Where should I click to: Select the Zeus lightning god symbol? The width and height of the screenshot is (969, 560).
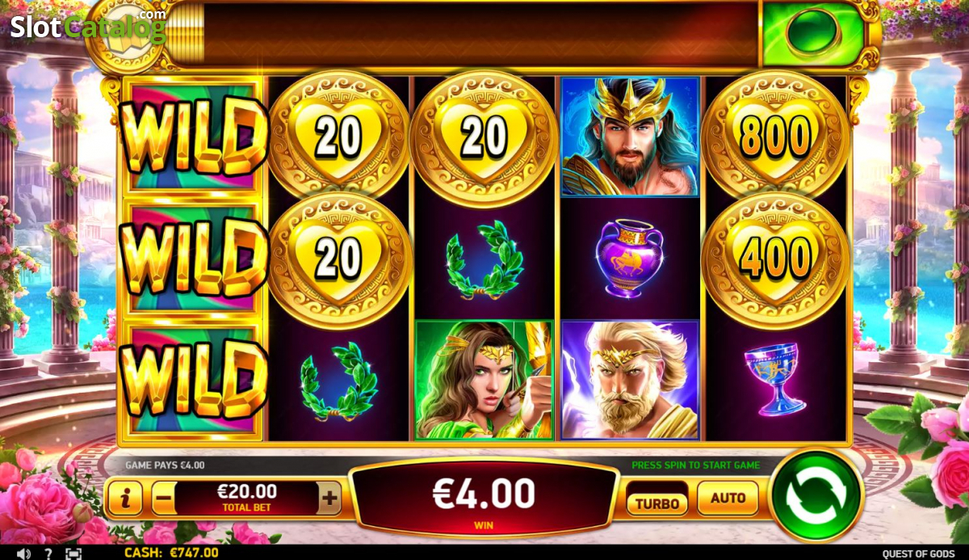(630, 380)
